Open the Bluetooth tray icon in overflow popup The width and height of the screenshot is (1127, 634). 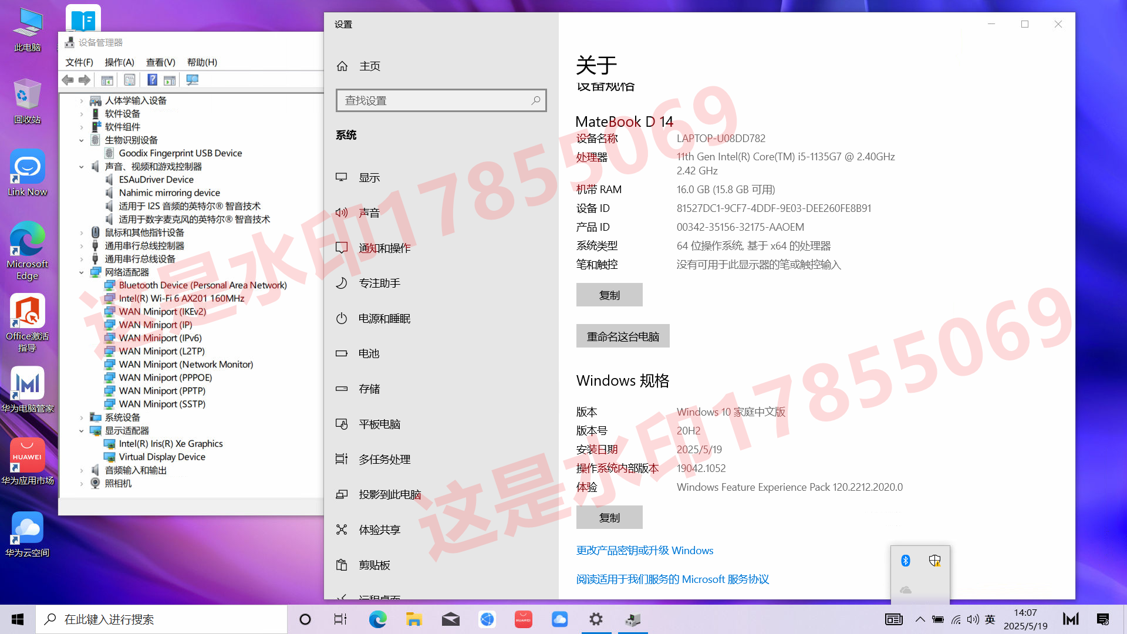pyautogui.click(x=906, y=561)
